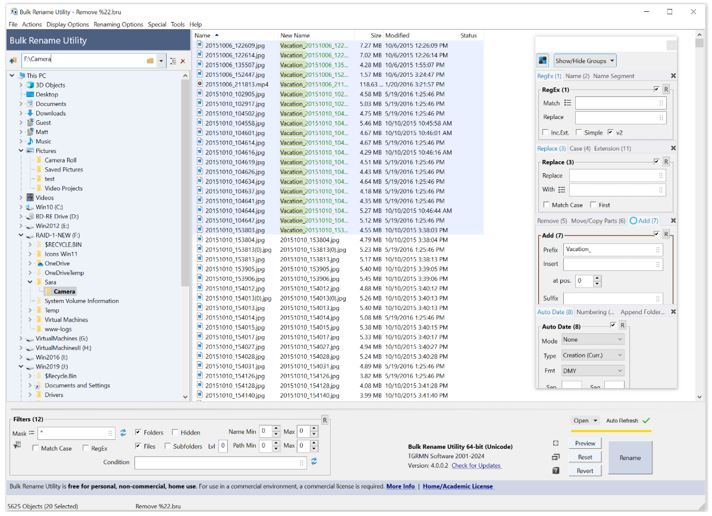Click the refresh icon beside the Mask field
The height and width of the screenshot is (516, 712).
[123, 433]
